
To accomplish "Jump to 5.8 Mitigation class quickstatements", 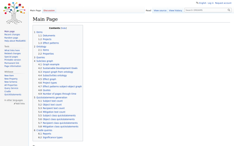I will [x=60, y=127].
